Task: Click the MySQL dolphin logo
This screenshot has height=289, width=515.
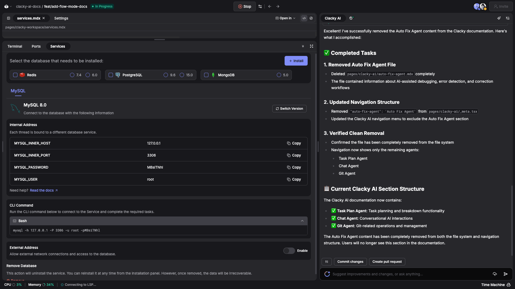Action: 15,108
